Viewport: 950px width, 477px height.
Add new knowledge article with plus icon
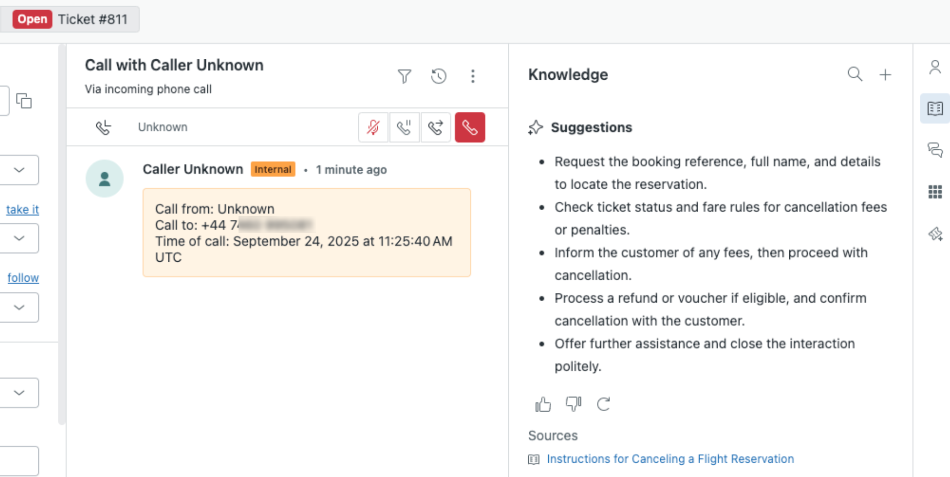pyautogui.click(x=885, y=75)
